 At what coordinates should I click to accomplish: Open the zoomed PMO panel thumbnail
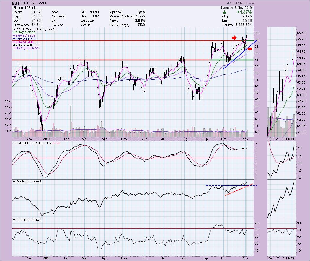pyautogui.click(x=282, y=160)
